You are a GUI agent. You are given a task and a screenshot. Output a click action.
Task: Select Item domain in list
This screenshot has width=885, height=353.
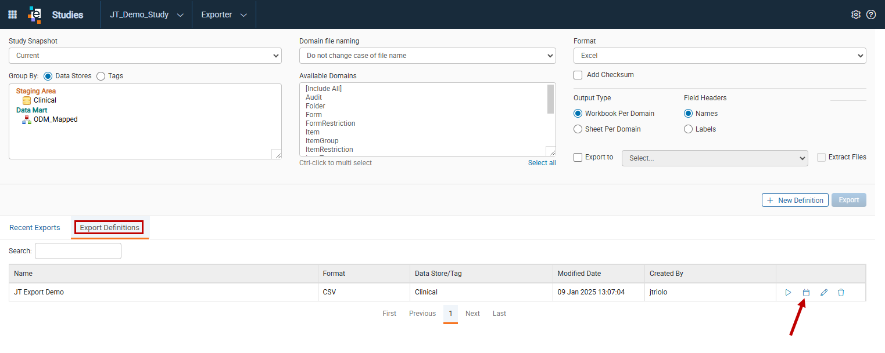(x=313, y=132)
